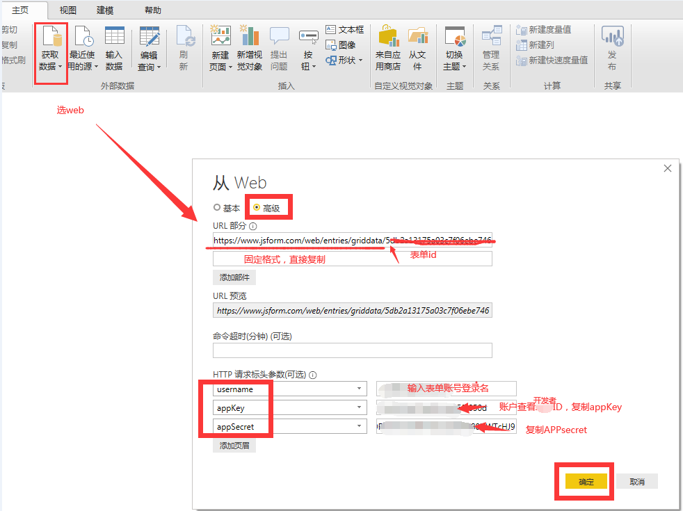This screenshot has width=683, height=511.
Task: Select the 基本 (Basic) radio option
Action: click(218, 208)
